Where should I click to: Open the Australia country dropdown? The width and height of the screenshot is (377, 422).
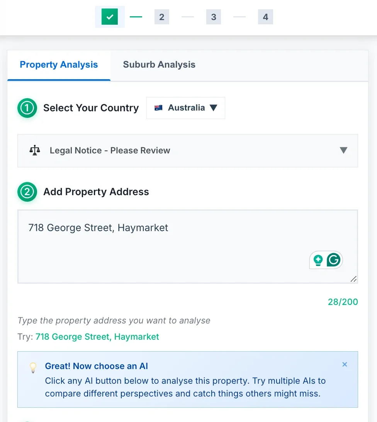click(x=186, y=108)
